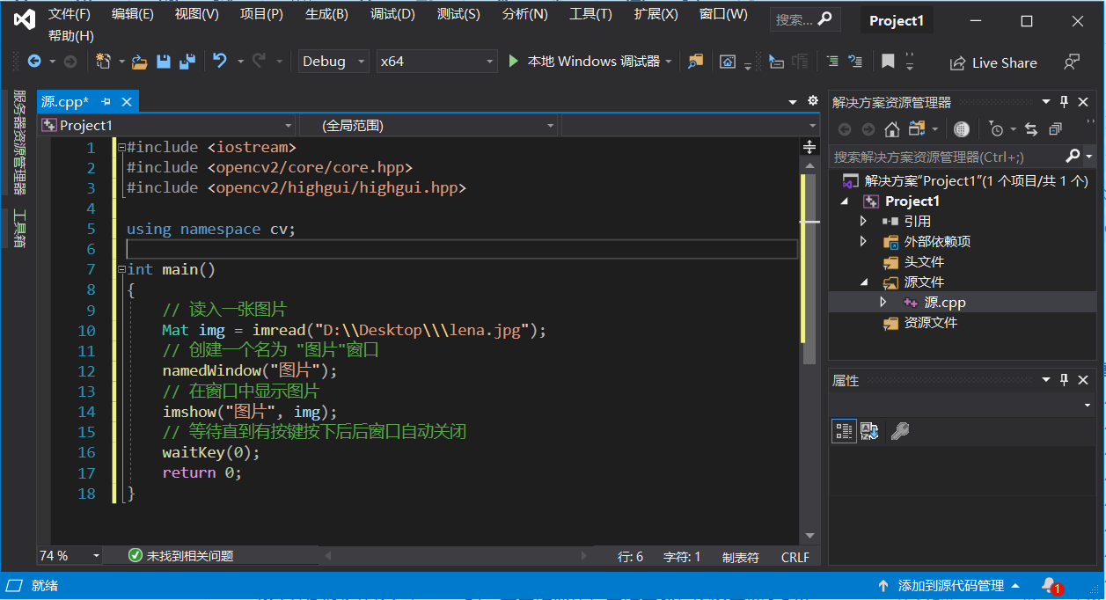
Task: Click the Save All icon
Action: (187, 62)
